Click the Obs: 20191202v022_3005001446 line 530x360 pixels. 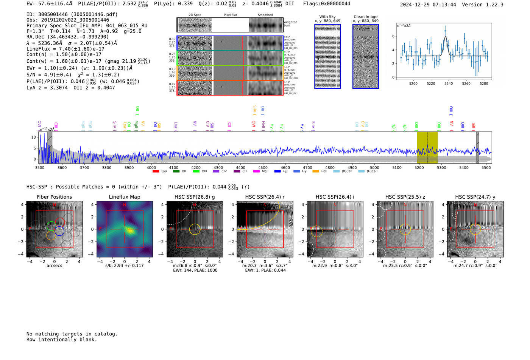click(x=68, y=20)
